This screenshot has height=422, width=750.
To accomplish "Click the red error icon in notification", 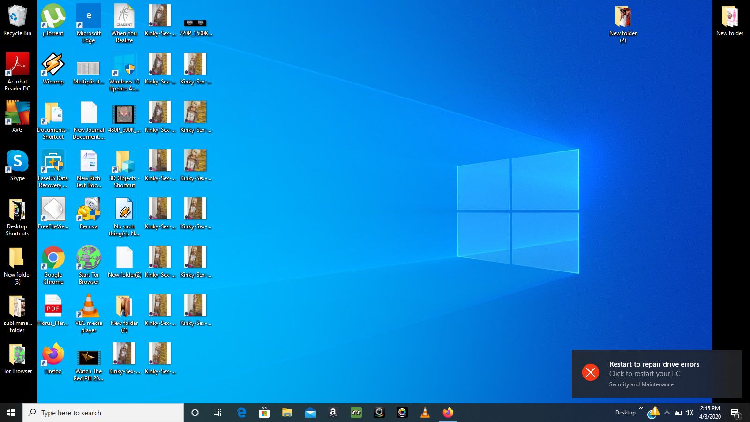I will coord(591,372).
